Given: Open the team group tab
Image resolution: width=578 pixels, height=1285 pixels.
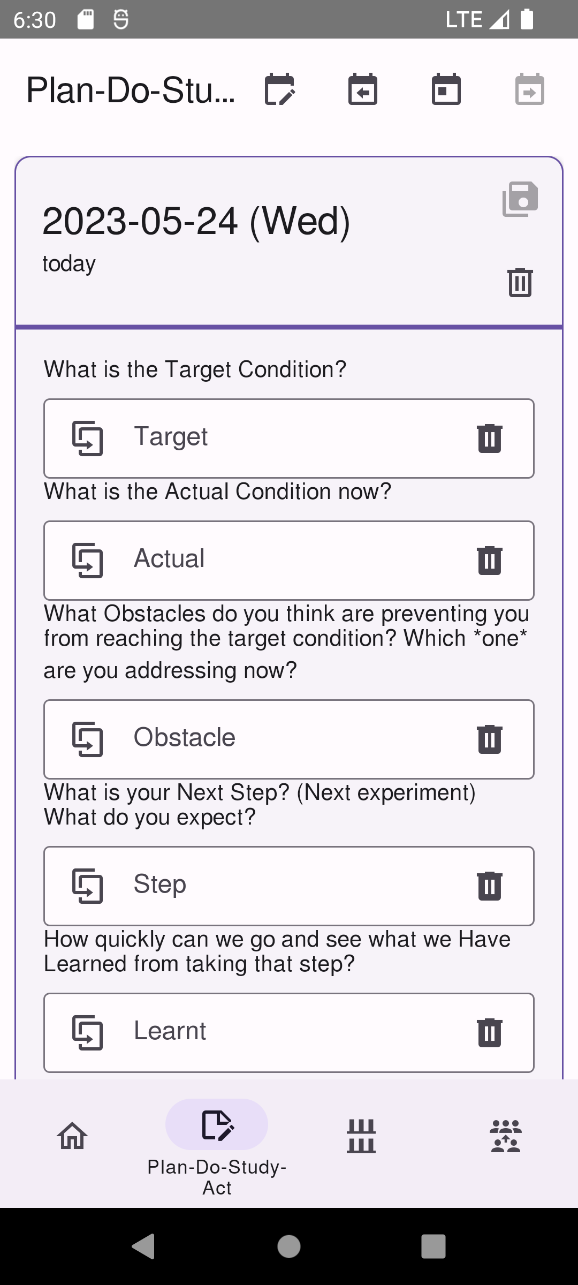Looking at the screenshot, I should pyautogui.click(x=506, y=1136).
